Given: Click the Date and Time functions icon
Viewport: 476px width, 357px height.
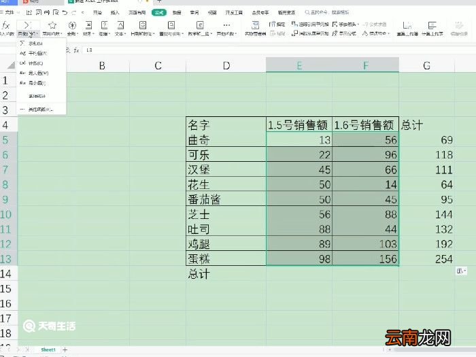Looking at the screenshot, I should [142, 25].
